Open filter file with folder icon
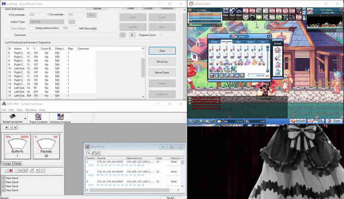 [x=21, y=170]
